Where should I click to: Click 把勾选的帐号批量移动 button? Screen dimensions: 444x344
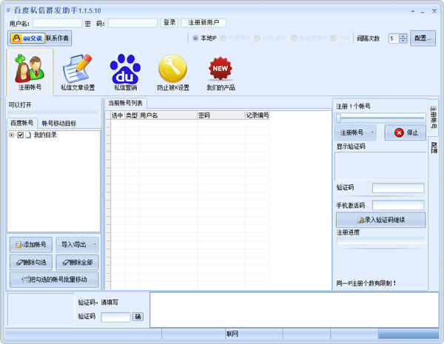(x=54, y=280)
